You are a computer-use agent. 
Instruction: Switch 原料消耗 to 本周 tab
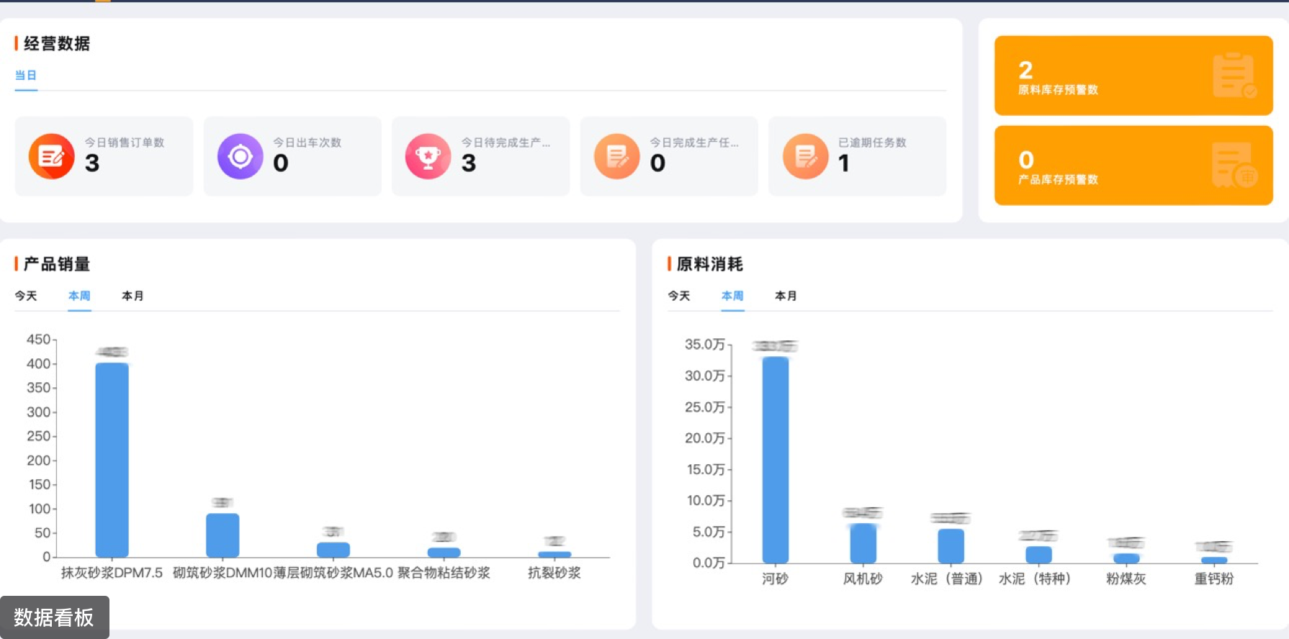pos(732,296)
